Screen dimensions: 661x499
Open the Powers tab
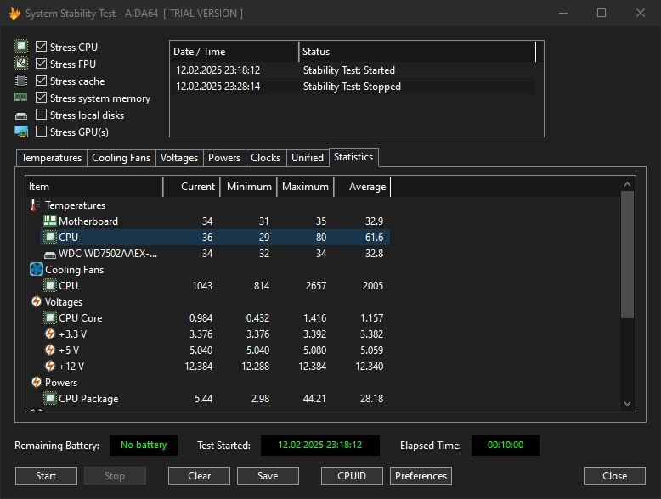224,158
